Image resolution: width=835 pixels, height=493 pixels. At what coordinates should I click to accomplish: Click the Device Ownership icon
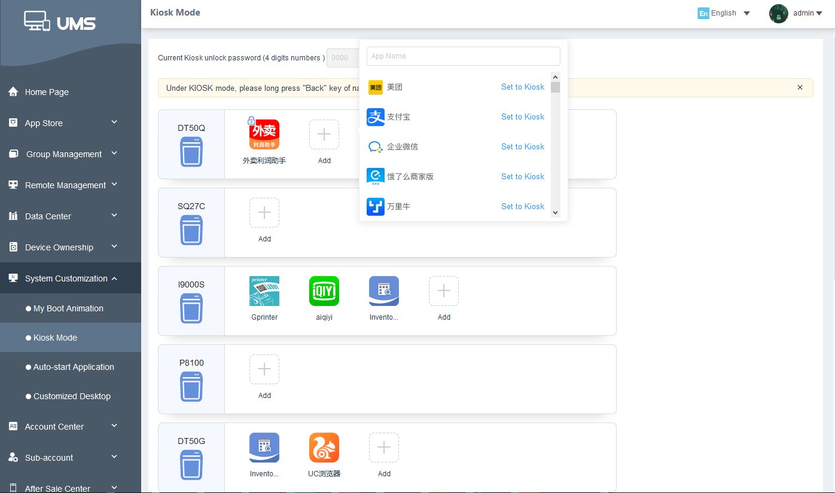tap(13, 247)
